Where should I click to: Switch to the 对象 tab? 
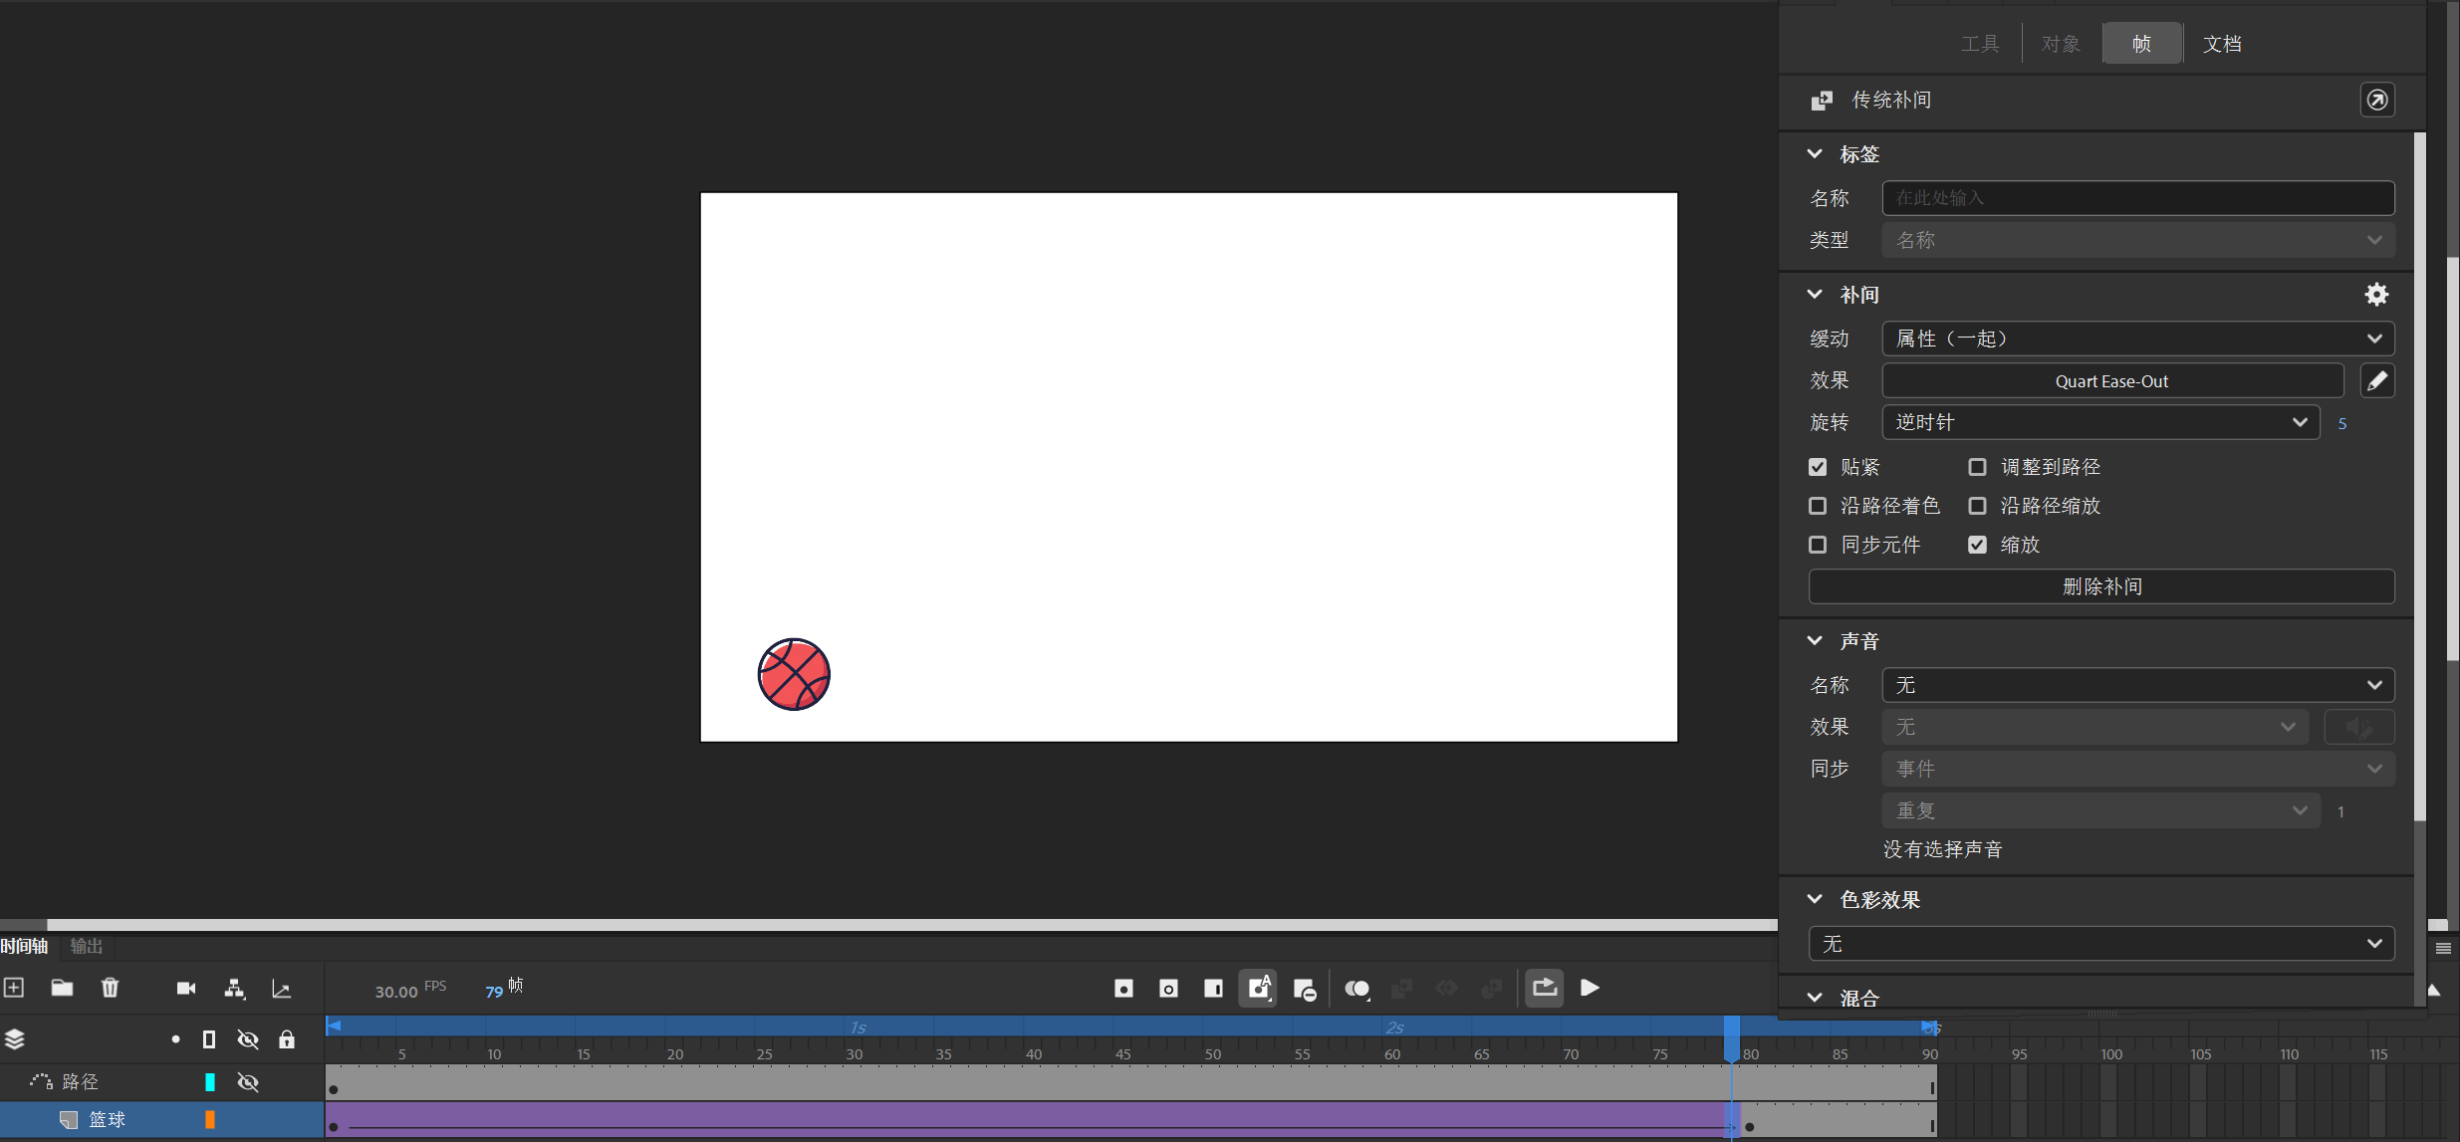(x=2061, y=44)
